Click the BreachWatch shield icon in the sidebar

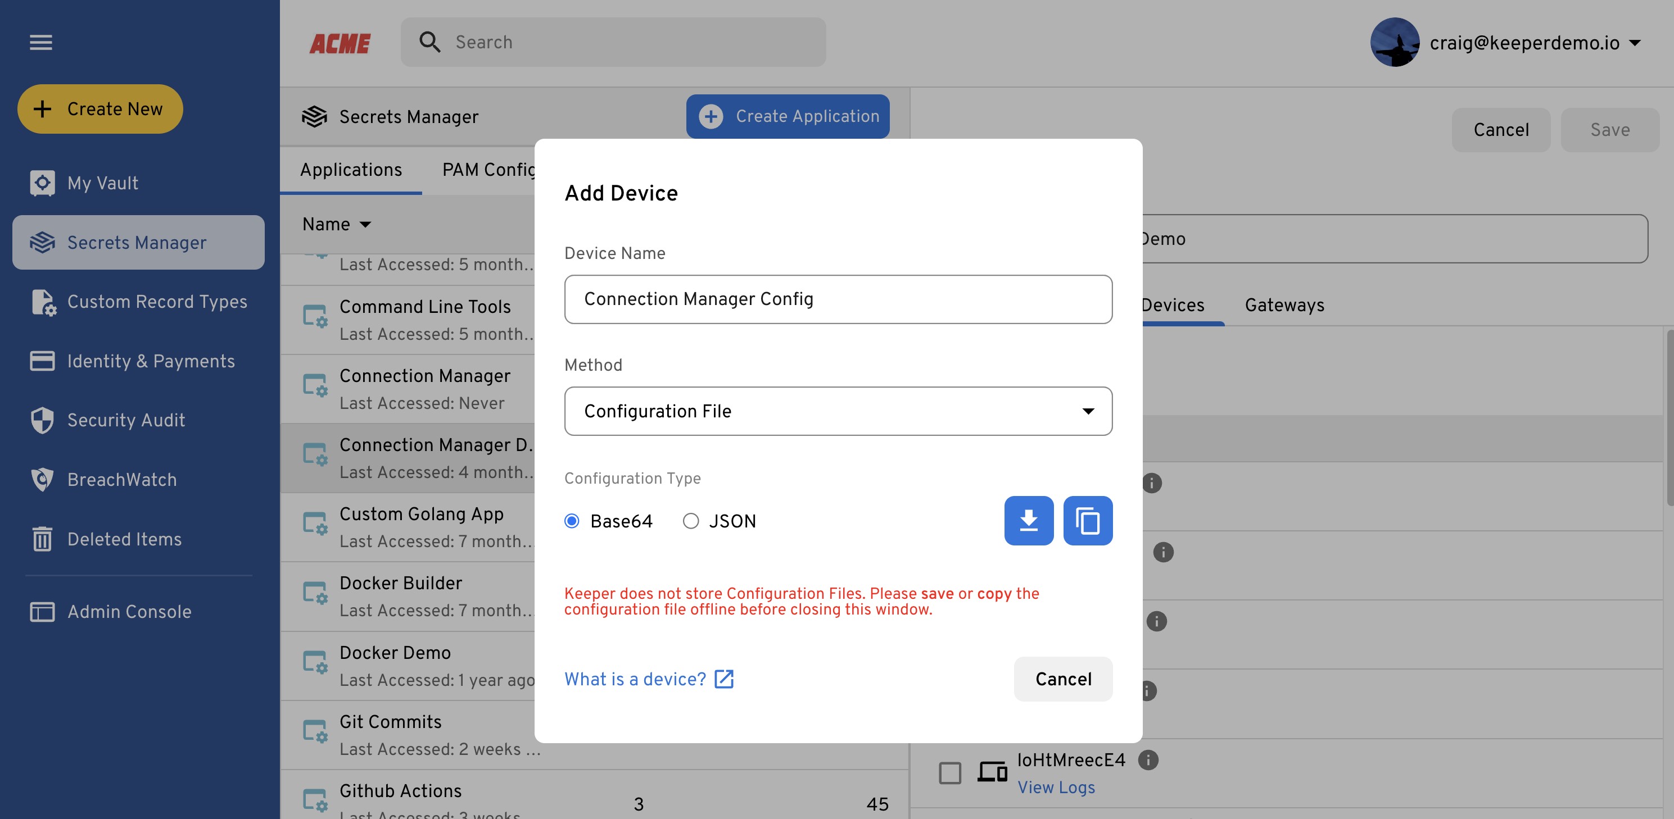click(x=42, y=479)
